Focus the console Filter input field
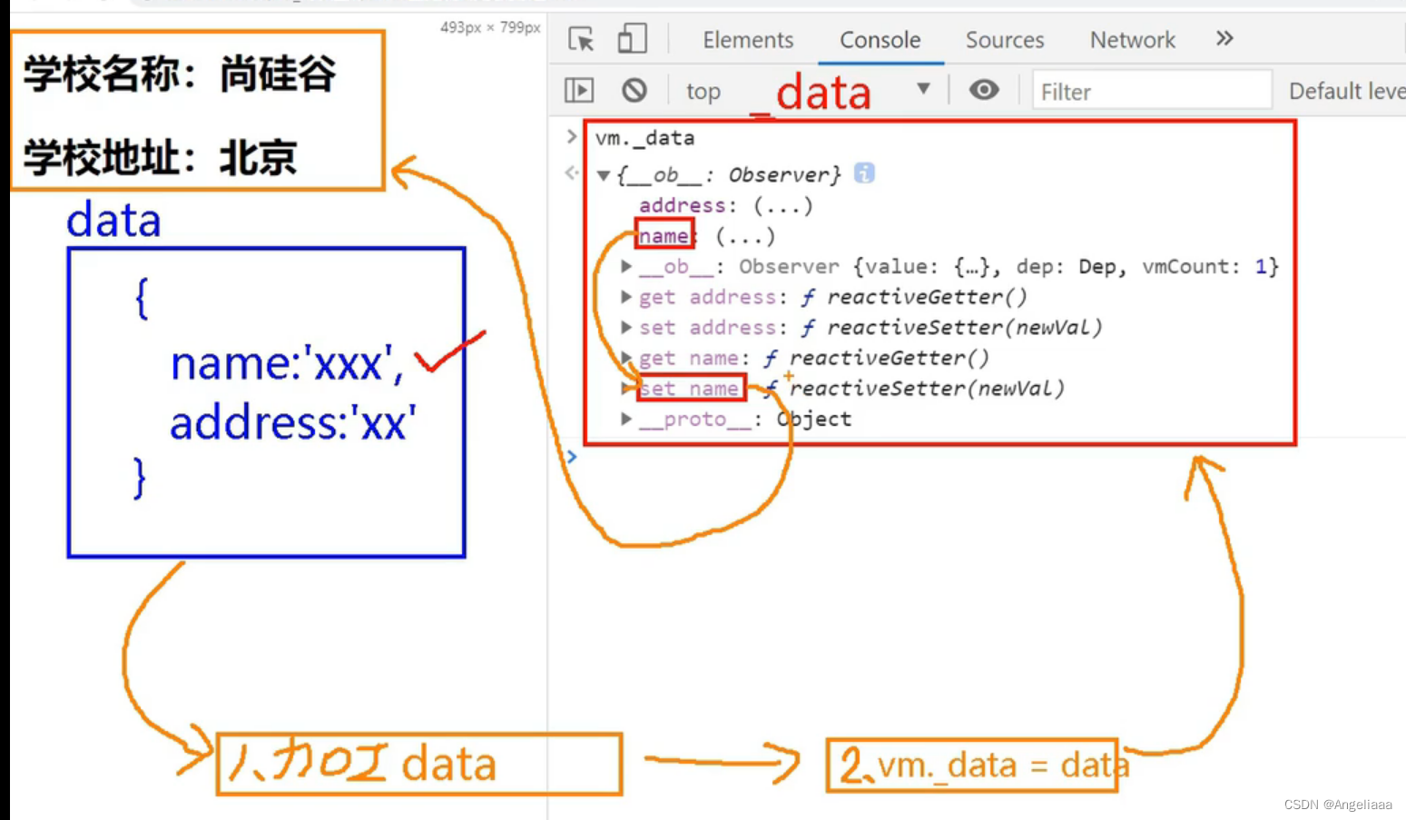 1152,91
